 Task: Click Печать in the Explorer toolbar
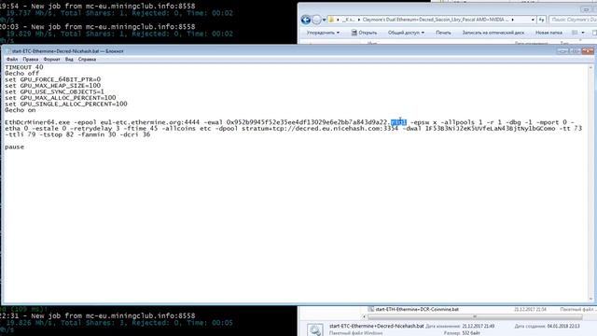tap(443, 33)
